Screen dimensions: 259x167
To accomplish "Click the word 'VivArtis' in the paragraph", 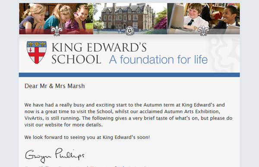I will click(x=34, y=118).
